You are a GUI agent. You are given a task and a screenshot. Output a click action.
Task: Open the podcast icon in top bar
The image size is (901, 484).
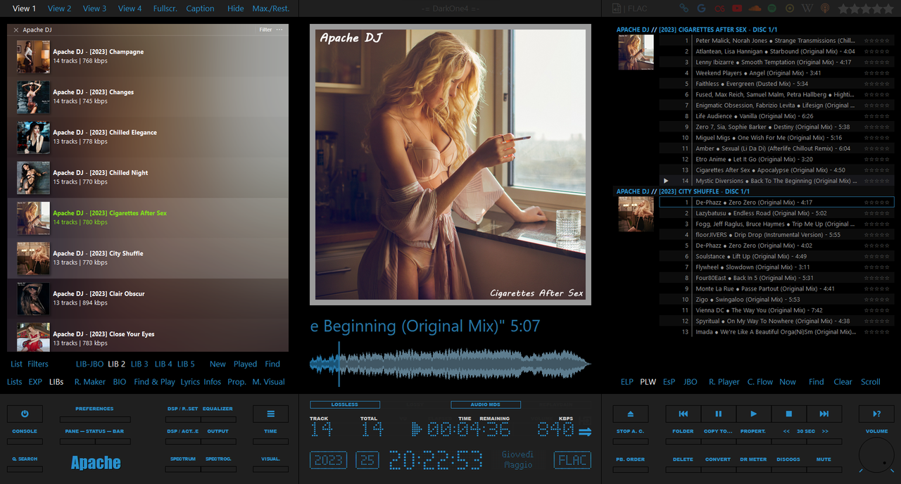click(825, 8)
